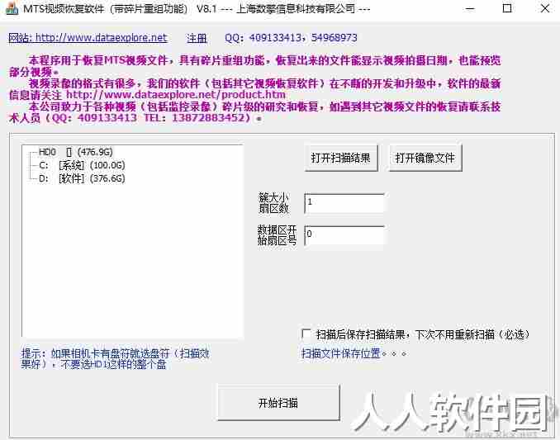The width and height of the screenshot is (560, 440).
Task: Minimize the MTS recovery window
Action: click(x=470, y=8)
